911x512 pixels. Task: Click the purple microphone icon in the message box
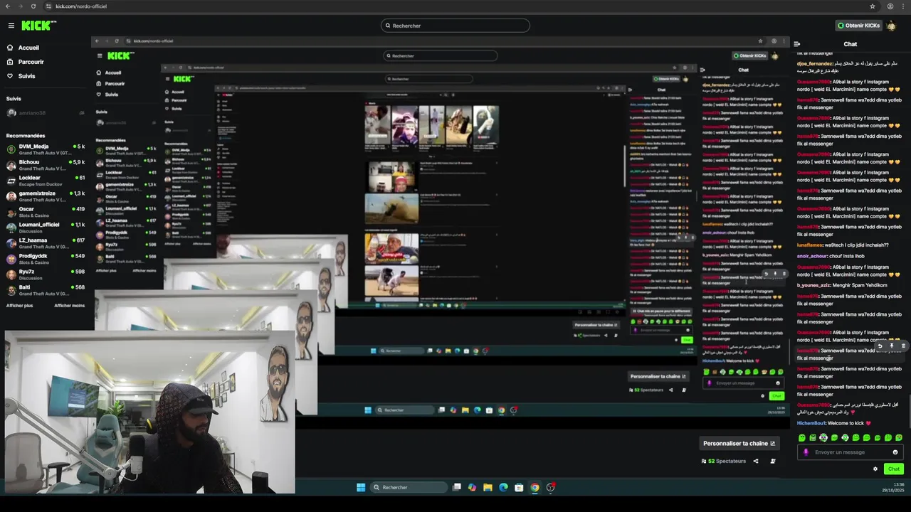point(806,452)
